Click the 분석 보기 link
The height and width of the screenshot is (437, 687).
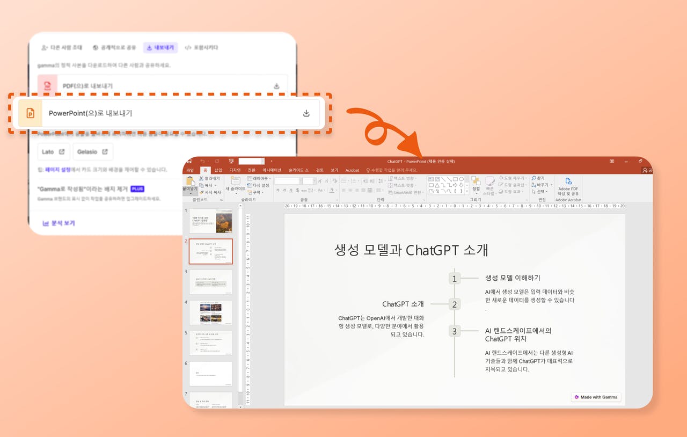click(x=59, y=223)
